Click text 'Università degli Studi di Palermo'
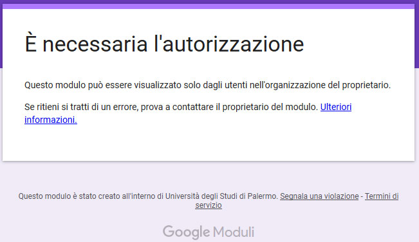The height and width of the screenshot is (242, 419). point(221,196)
